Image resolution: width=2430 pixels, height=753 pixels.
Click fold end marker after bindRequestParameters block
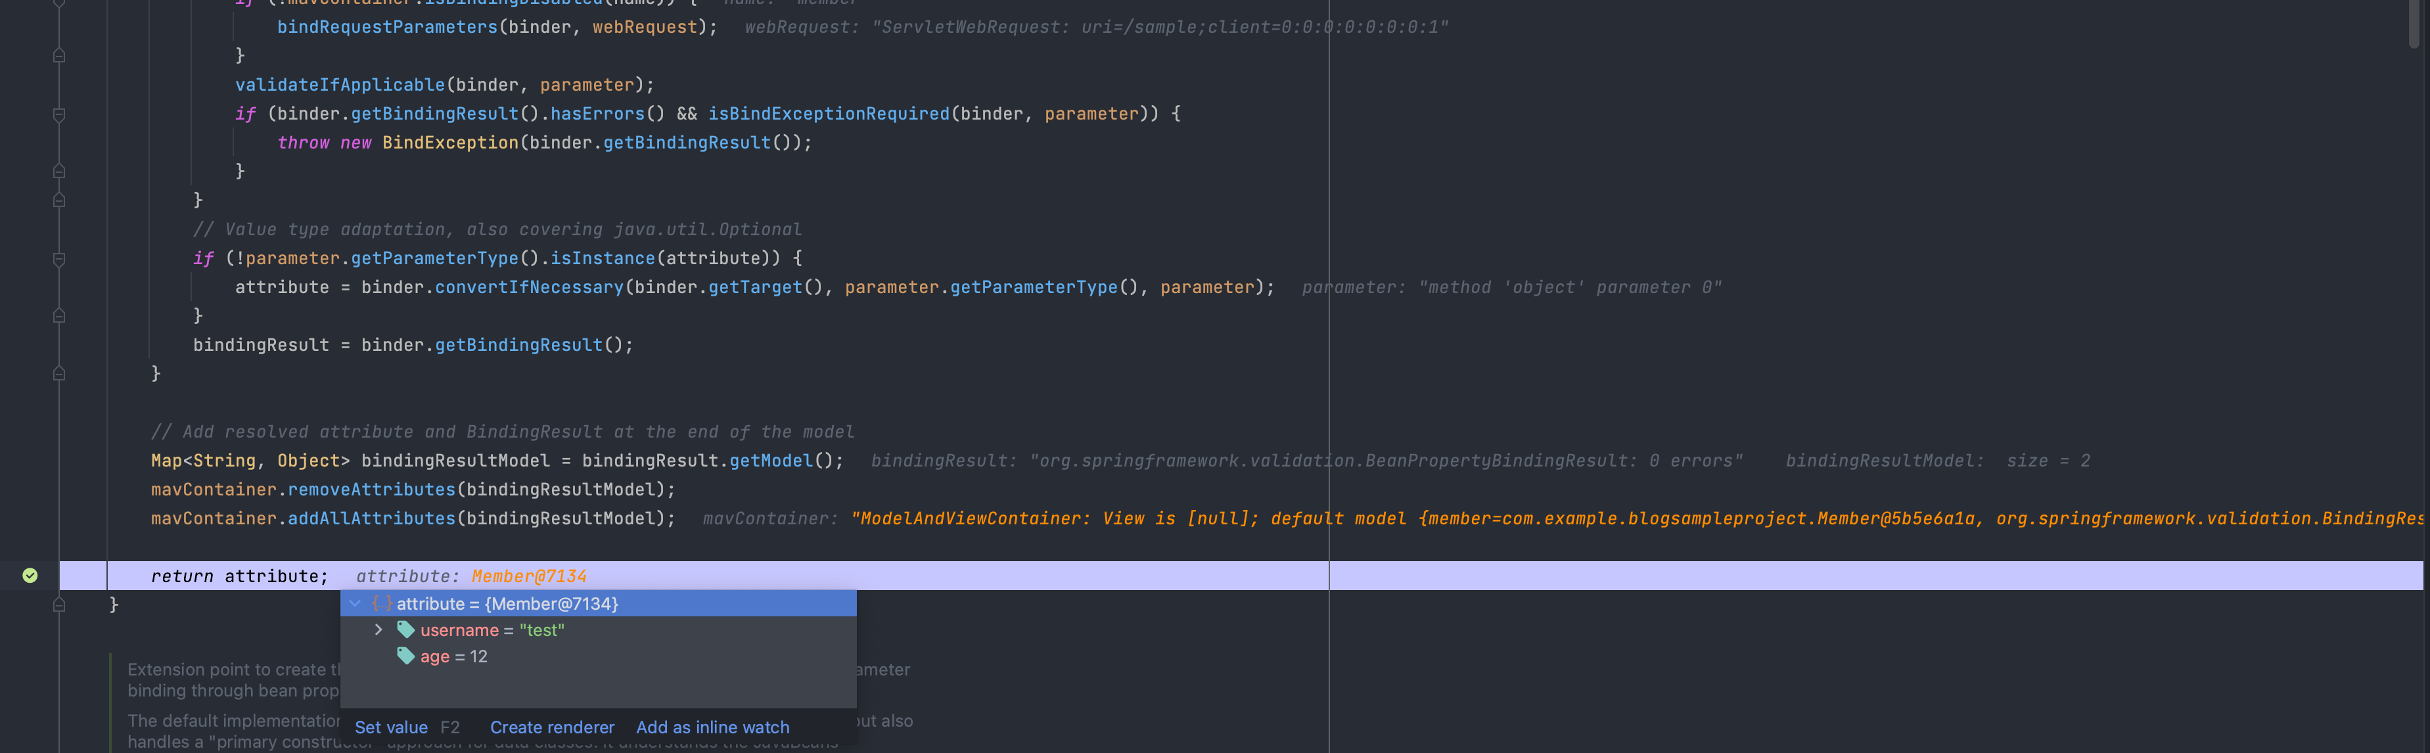[58, 56]
